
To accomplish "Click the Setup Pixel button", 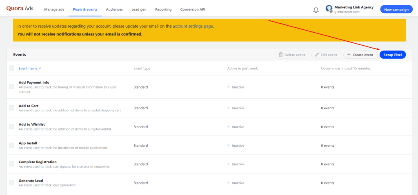I will click(x=392, y=55).
